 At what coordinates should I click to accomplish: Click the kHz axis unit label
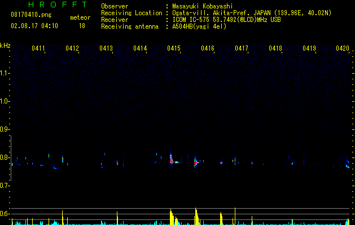point(5,46)
